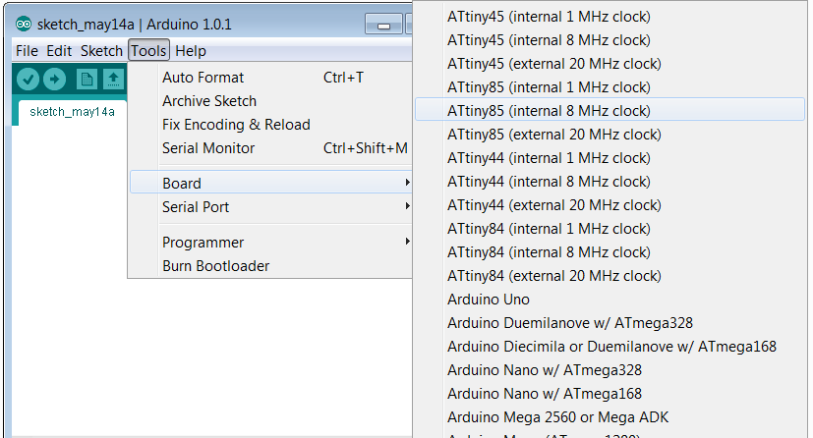Click the Verify checkmark toolbar icon
Viewport: 813px width, 438px height.
pyautogui.click(x=28, y=80)
